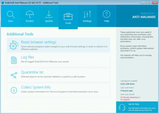159x114 pixels.
Task: Switch to the Help tab label
Action: (107, 21)
